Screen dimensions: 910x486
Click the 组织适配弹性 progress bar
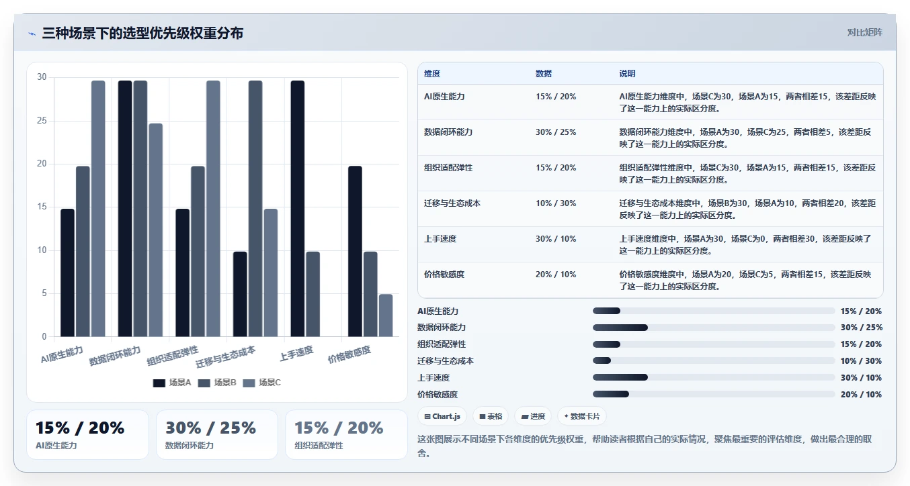point(714,344)
